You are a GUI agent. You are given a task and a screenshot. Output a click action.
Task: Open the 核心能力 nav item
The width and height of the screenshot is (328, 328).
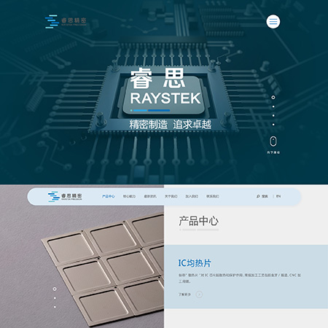[129, 196]
